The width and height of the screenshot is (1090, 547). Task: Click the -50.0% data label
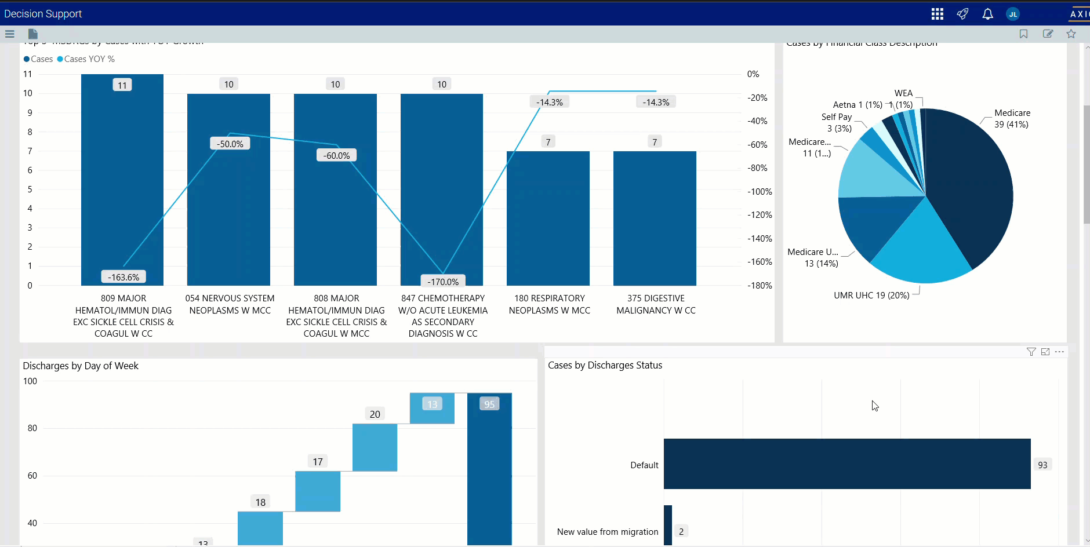(230, 144)
